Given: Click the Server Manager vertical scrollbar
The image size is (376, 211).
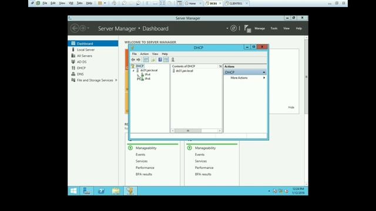Looking at the screenshot, I should [306, 77].
